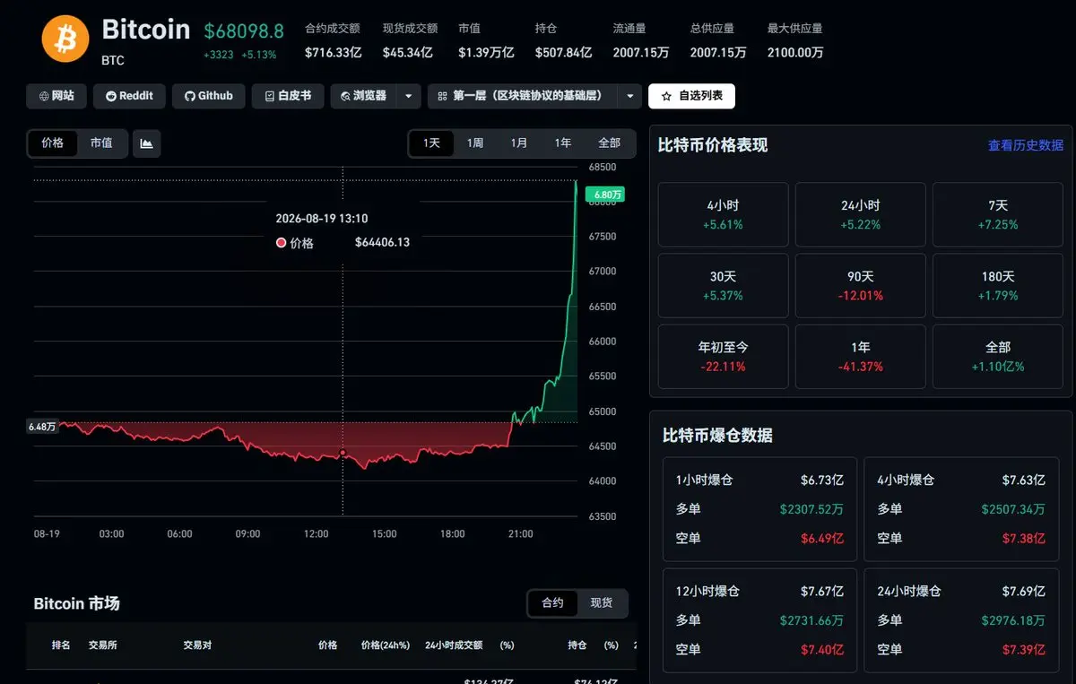Click the 12小时爆仓 liquidation card
This screenshot has width=1076, height=684.
[x=759, y=620]
